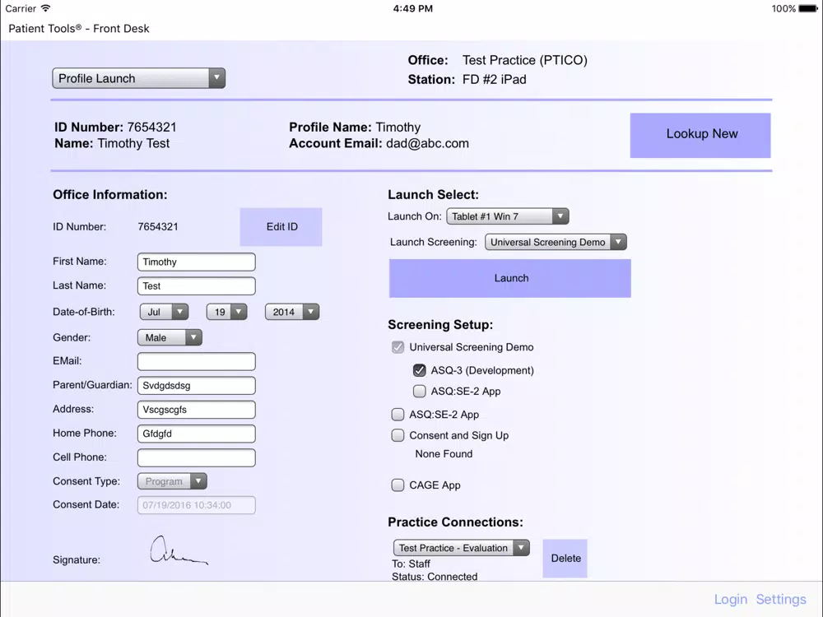Screen dimensions: 823x617
Task: Check the Consent and Sign Up checkbox
Action: point(398,435)
